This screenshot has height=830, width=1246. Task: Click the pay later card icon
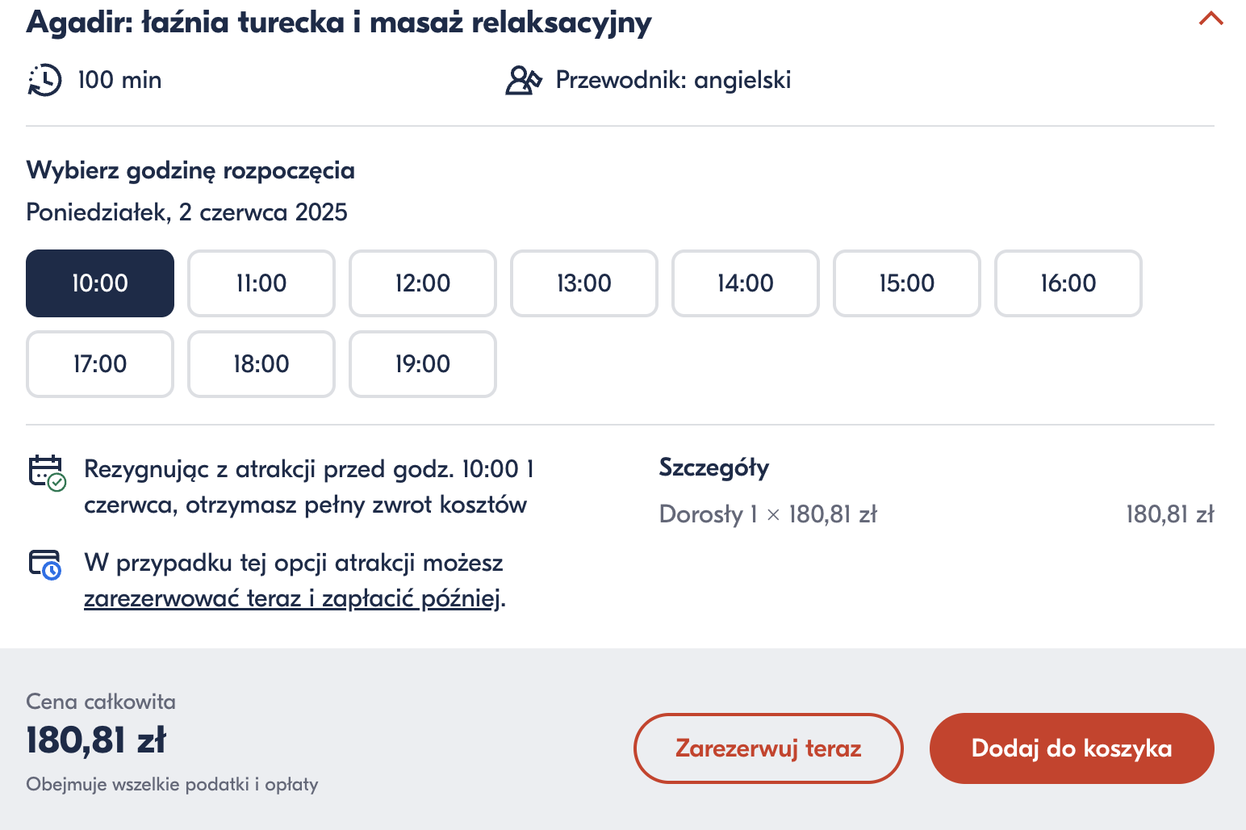pos(45,564)
